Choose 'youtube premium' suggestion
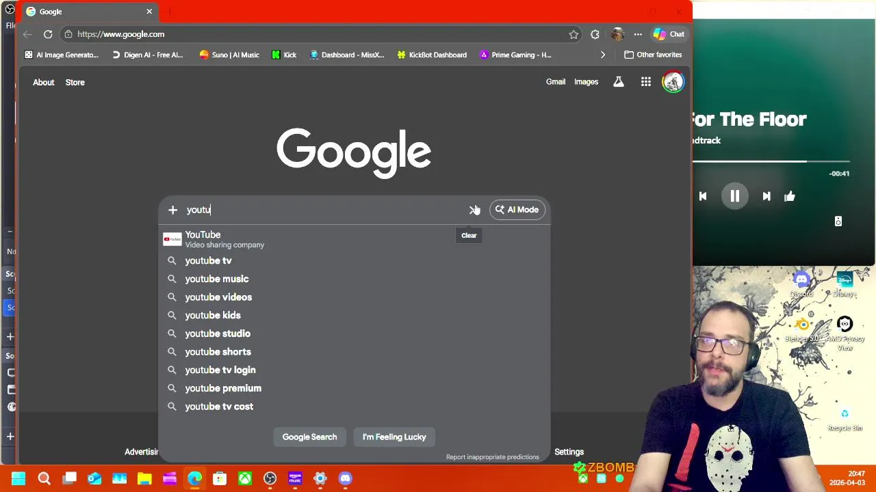Screen dimensions: 876x492 [x=354, y=388]
